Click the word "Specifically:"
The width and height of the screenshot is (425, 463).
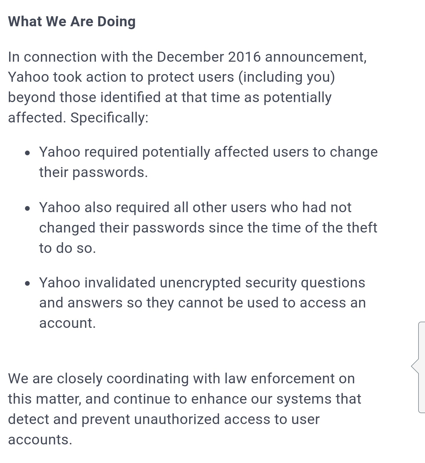[109, 117]
